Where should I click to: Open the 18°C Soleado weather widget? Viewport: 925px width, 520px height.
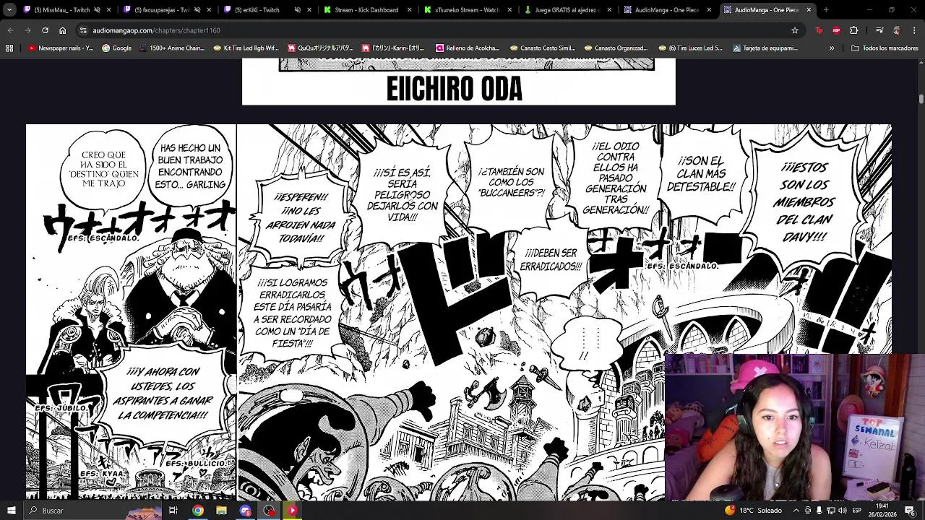tap(753, 511)
